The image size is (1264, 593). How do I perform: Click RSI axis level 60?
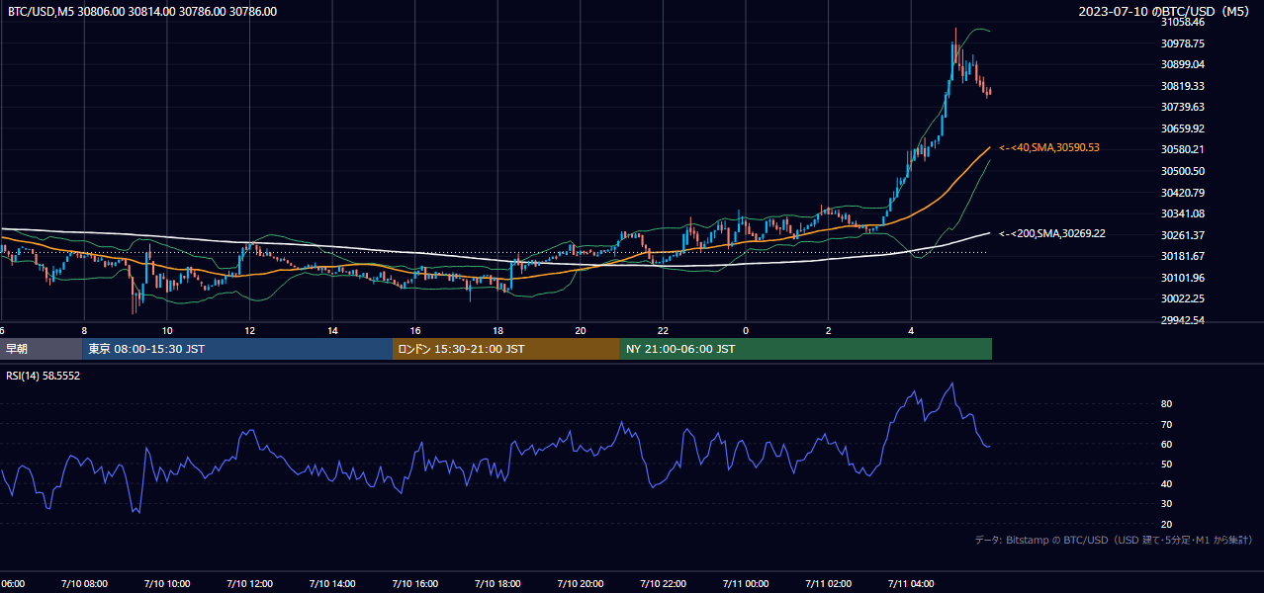tap(1167, 444)
